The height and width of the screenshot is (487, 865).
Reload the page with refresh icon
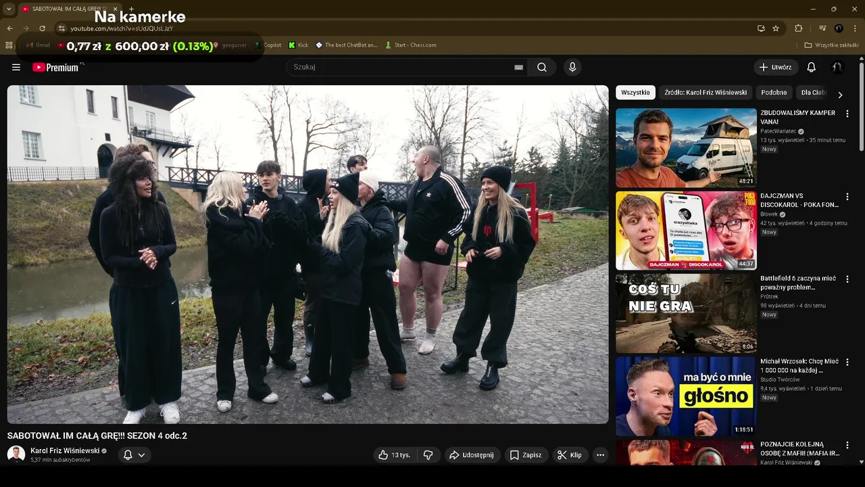[x=42, y=28]
